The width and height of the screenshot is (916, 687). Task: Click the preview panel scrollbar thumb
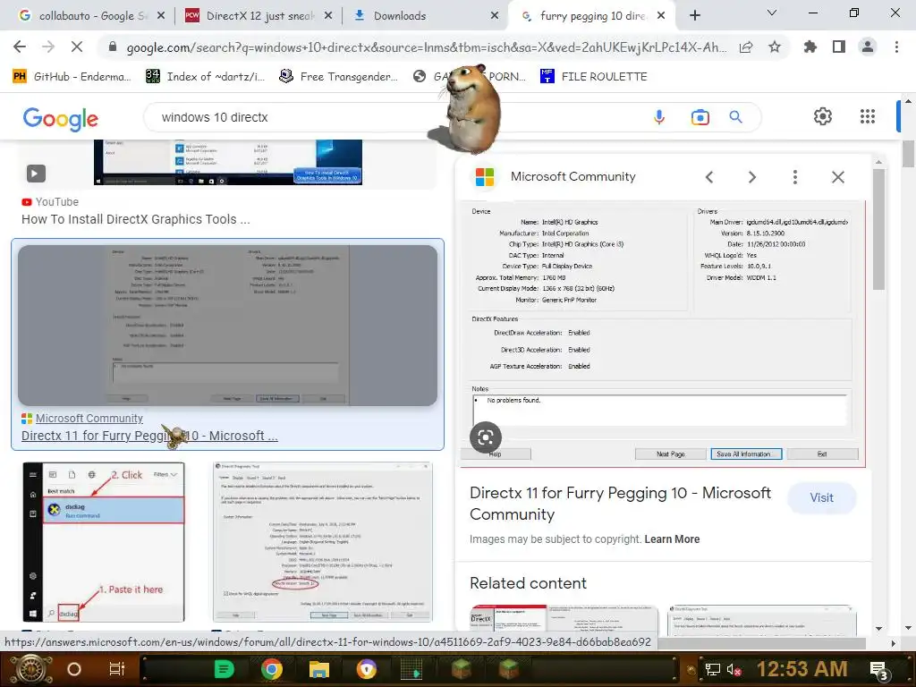point(878,229)
